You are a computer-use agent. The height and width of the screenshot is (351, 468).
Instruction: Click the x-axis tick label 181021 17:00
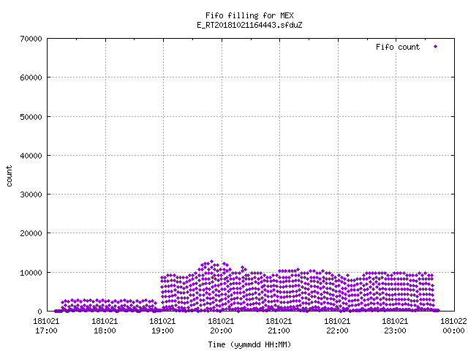[46, 326]
